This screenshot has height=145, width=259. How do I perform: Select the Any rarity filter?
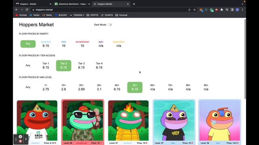28,44
